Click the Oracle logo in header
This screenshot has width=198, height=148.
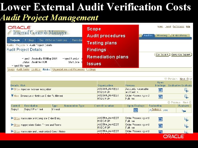[x=19, y=27]
